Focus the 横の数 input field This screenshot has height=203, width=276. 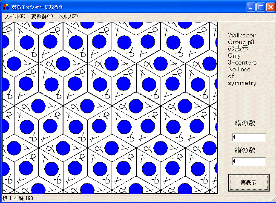pos(249,138)
